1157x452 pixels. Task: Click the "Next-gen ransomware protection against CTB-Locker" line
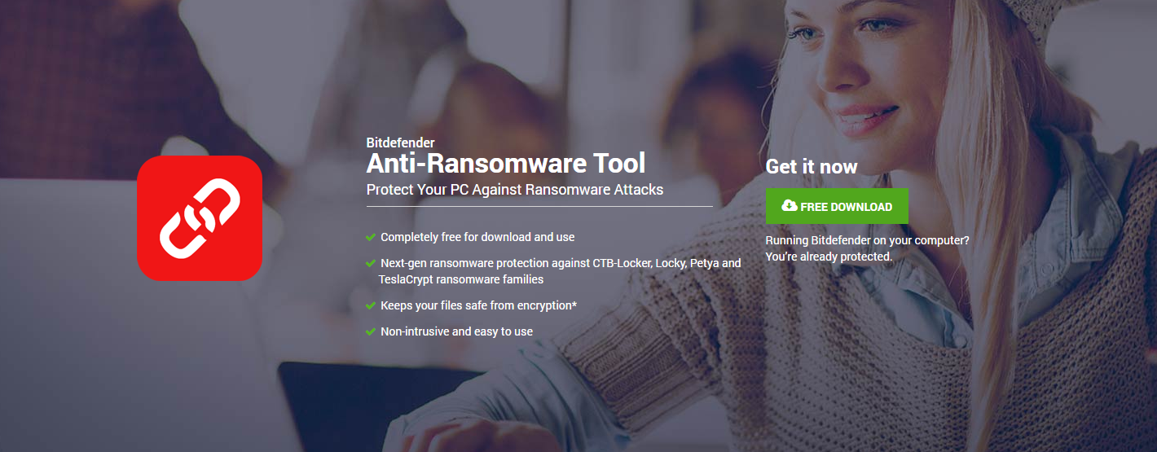[561, 263]
